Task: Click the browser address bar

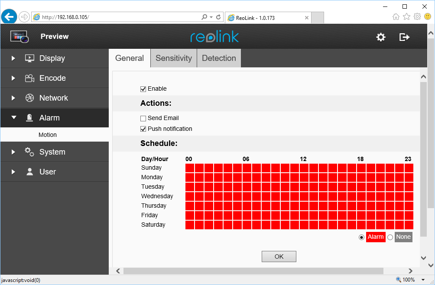Action: tap(117, 17)
